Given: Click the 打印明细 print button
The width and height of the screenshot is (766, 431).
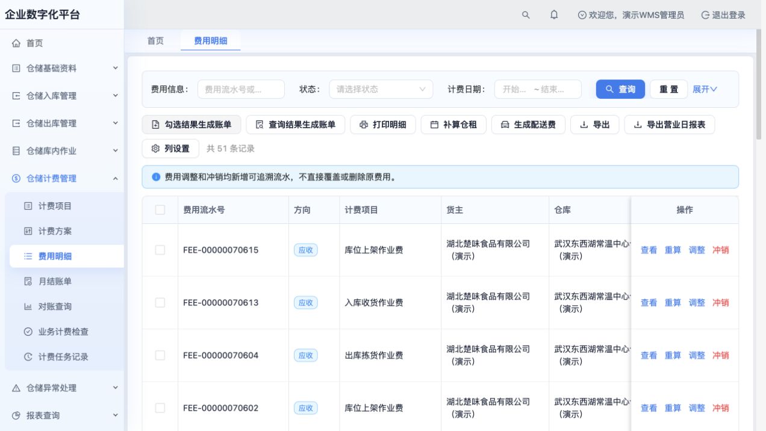Looking at the screenshot, I should (383, 125).
